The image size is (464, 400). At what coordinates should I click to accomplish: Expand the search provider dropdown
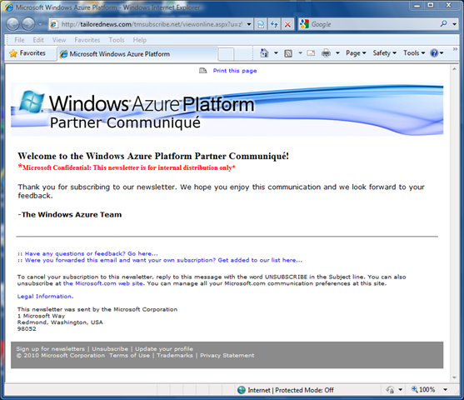pos(455,24)
